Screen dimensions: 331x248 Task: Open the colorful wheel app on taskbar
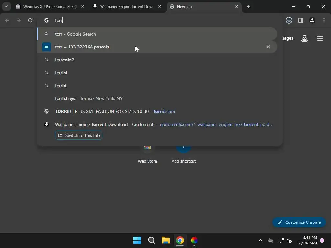[194, 240]
